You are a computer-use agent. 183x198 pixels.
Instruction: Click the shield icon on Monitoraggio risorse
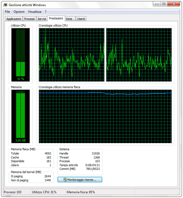65,180
